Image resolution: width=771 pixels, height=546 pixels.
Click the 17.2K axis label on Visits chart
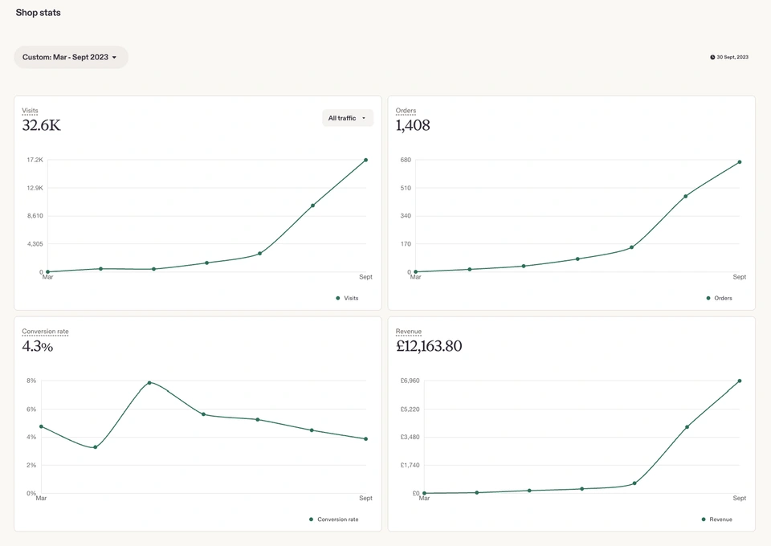(x=35, y=161)
